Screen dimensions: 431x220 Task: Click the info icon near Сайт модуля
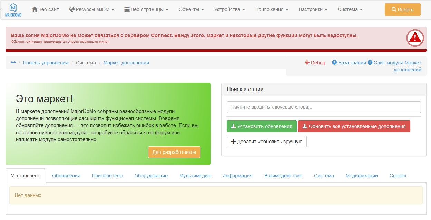(x=371, y=63)
